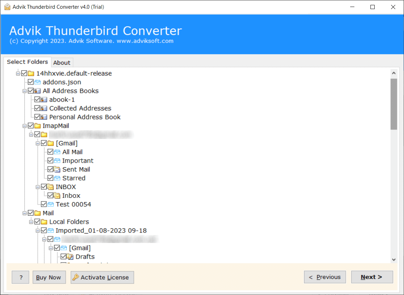The width and height of the screenshot is (404, 295).
Task: Collapse the All Address Books node
Action: coord(24,91)
